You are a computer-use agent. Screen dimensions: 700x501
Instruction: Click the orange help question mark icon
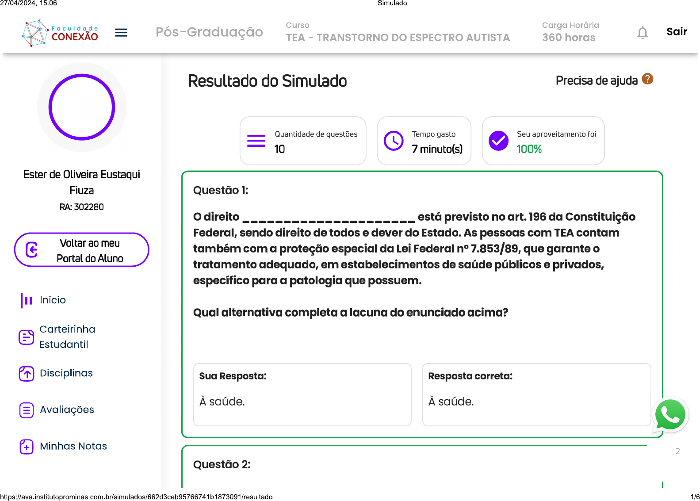pyautogui.click(x=647, y=79)
